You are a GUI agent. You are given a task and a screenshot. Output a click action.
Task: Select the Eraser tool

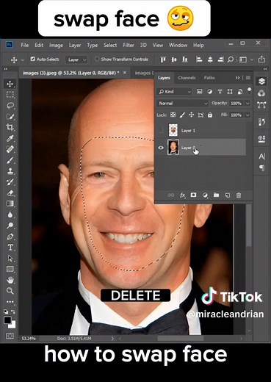click(10, 193)
